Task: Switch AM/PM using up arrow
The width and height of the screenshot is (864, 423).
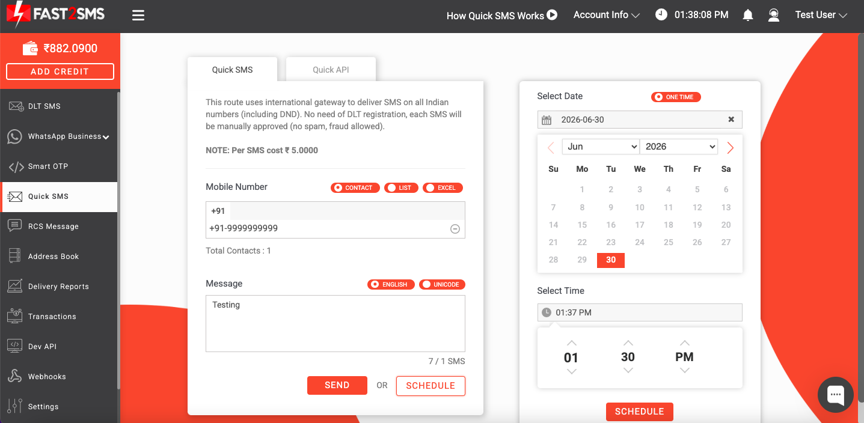Action: [684, 343]
